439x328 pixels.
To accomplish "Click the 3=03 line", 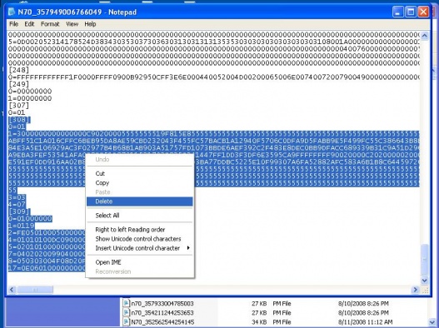I will [17, 197].
